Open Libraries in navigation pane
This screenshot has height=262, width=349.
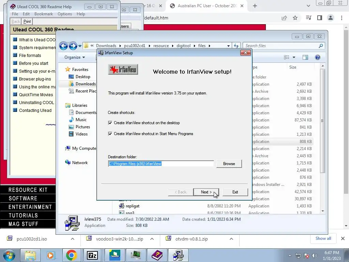[79, 105]
